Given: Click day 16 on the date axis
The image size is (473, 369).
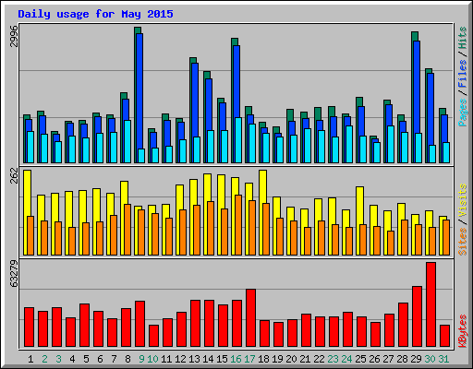Looking at the screenshot, I should coord(236,359).
